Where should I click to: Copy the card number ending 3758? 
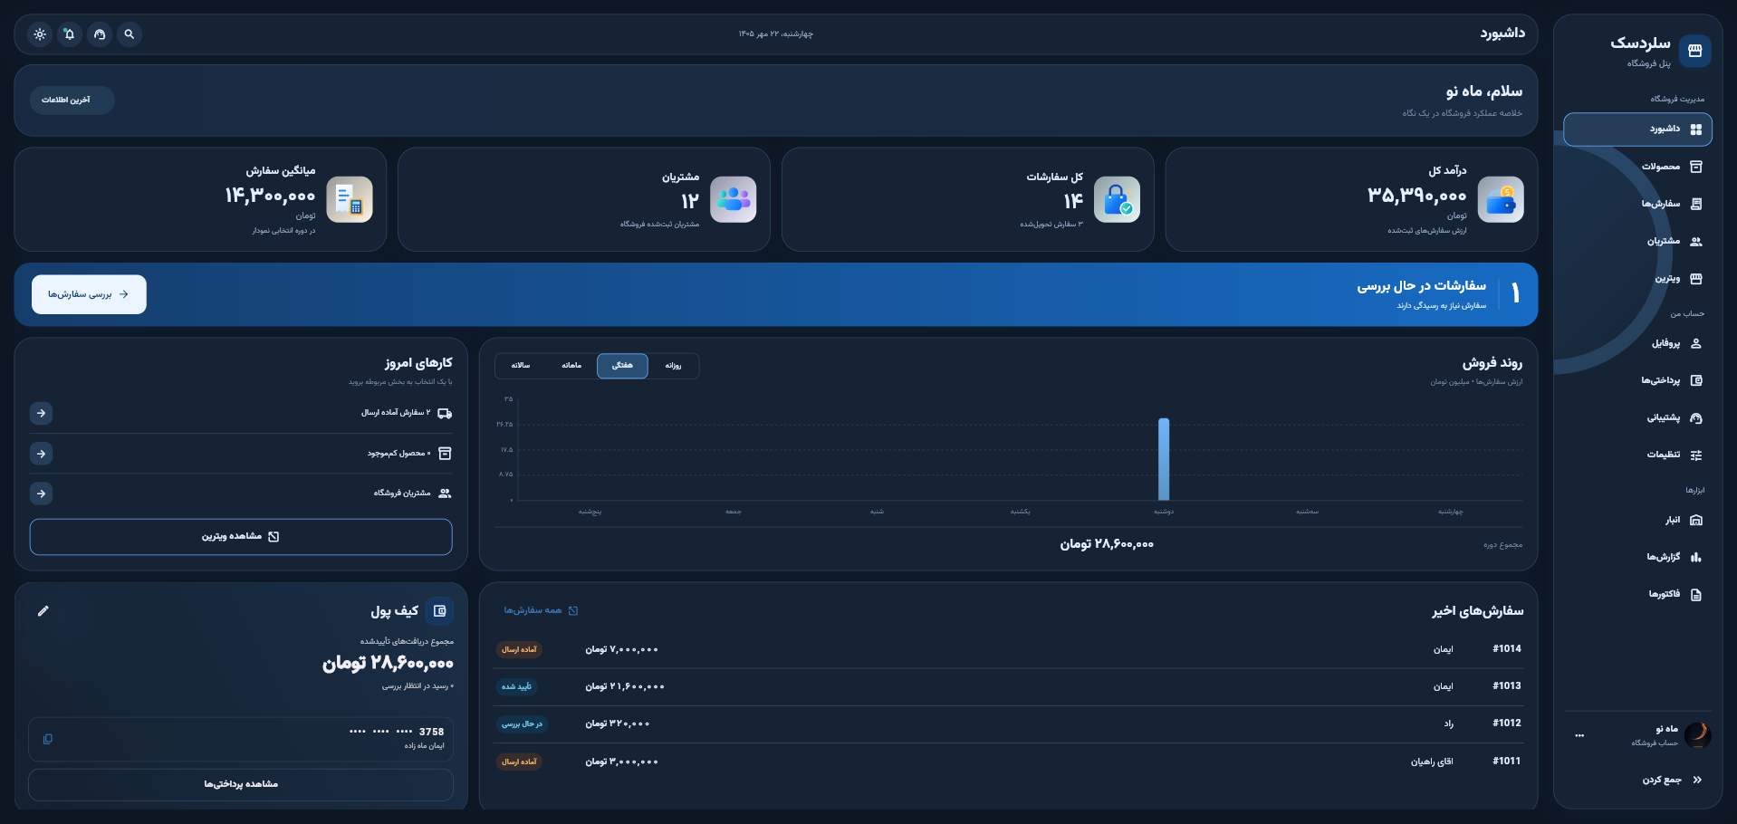48,739
